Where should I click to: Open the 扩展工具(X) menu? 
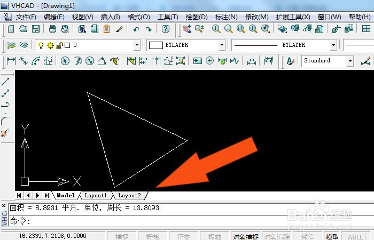[x=293, y=17]
